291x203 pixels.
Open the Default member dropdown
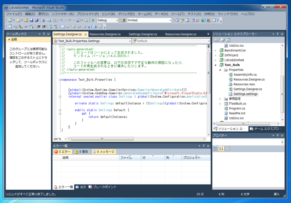point(209,41)
